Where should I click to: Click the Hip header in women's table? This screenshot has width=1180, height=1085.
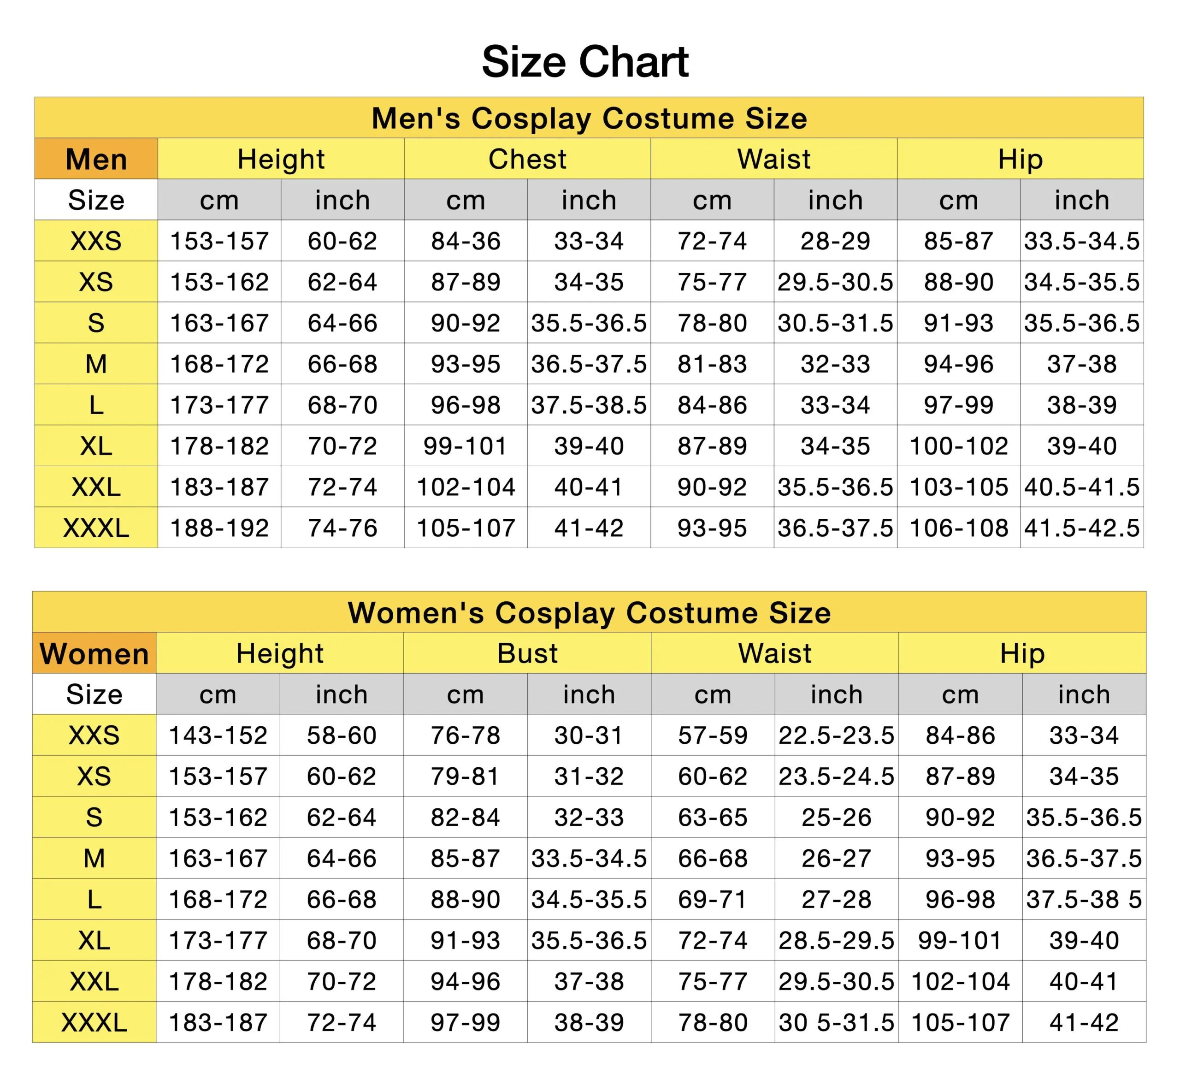[1021, 653]
